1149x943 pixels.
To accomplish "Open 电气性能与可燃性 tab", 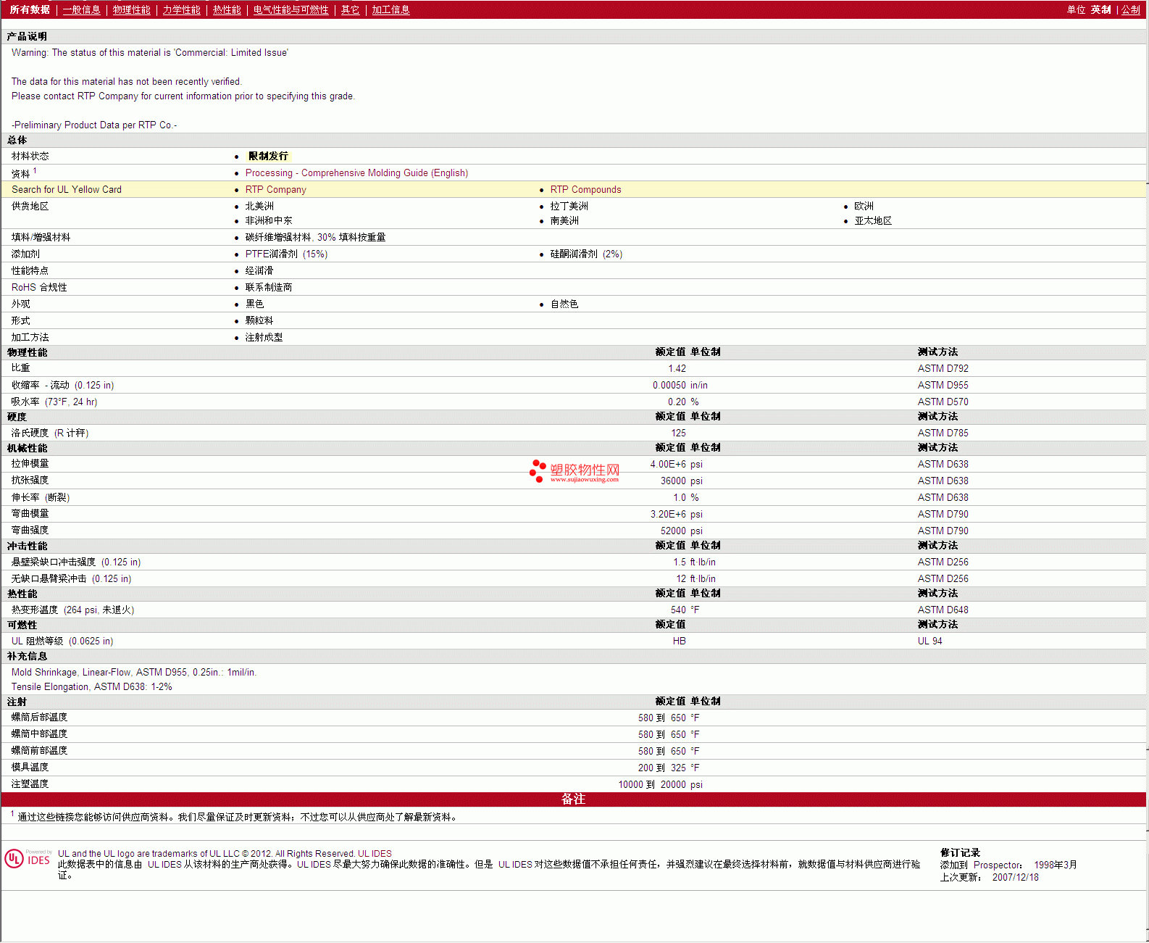I will [x=291, y=10].
